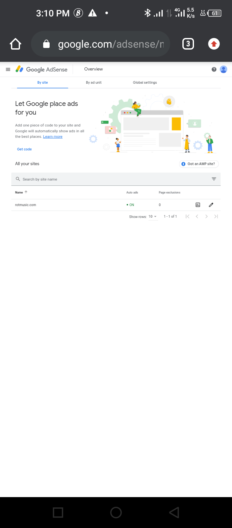
Task: Click the Auto ads column header
Action: pyautogui.click(x=132, y=193)
